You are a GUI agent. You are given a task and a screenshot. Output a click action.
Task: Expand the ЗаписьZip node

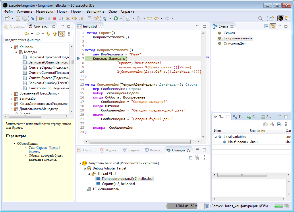point(11,99)
